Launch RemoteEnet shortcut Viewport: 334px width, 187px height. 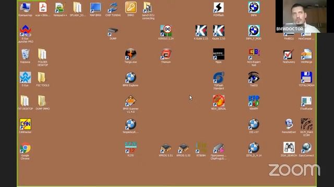pos(289,124)
